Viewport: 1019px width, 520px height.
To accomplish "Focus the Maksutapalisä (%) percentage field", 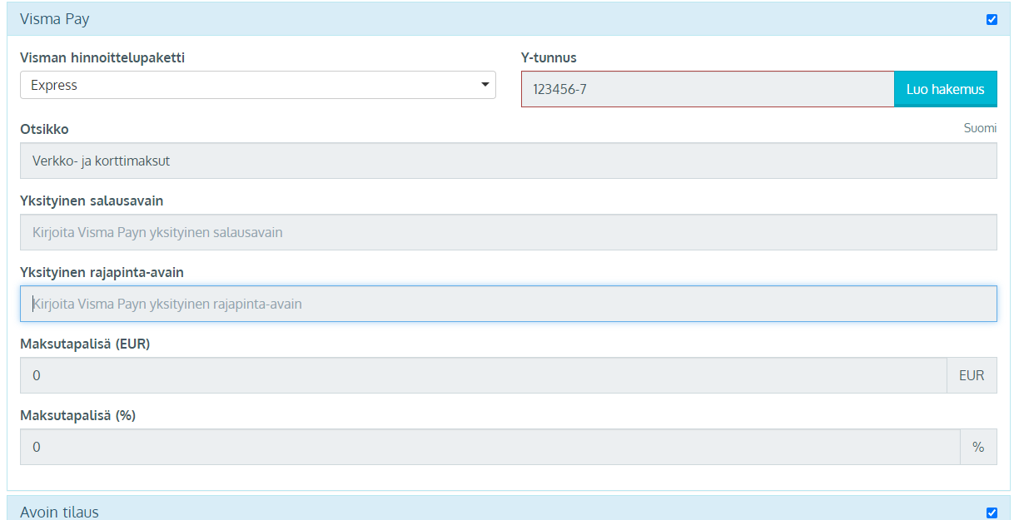I will point(490,447).
